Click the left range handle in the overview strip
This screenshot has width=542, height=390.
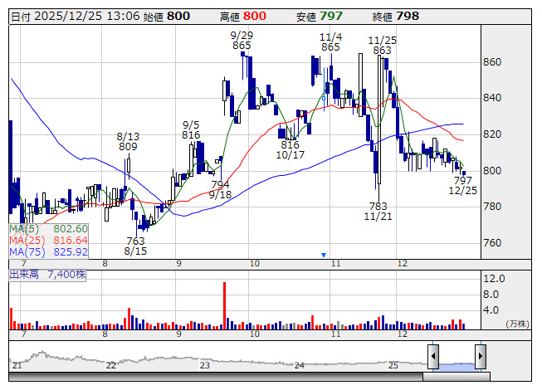pos(432,356)
